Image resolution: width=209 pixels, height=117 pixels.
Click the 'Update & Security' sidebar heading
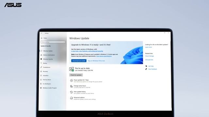click(x=46, y=46)
